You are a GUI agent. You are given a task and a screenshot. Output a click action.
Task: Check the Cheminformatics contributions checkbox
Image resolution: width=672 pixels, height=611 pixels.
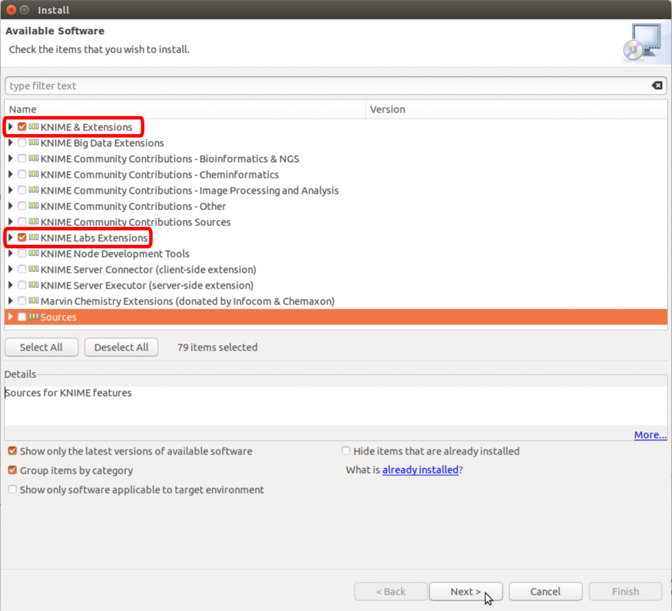[22, 175]
